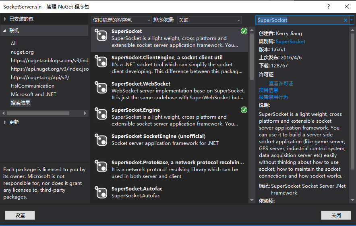Select the nuget.org/api/v2 source
The width and height of the screenshot is (356, 226).
[40, 77]
